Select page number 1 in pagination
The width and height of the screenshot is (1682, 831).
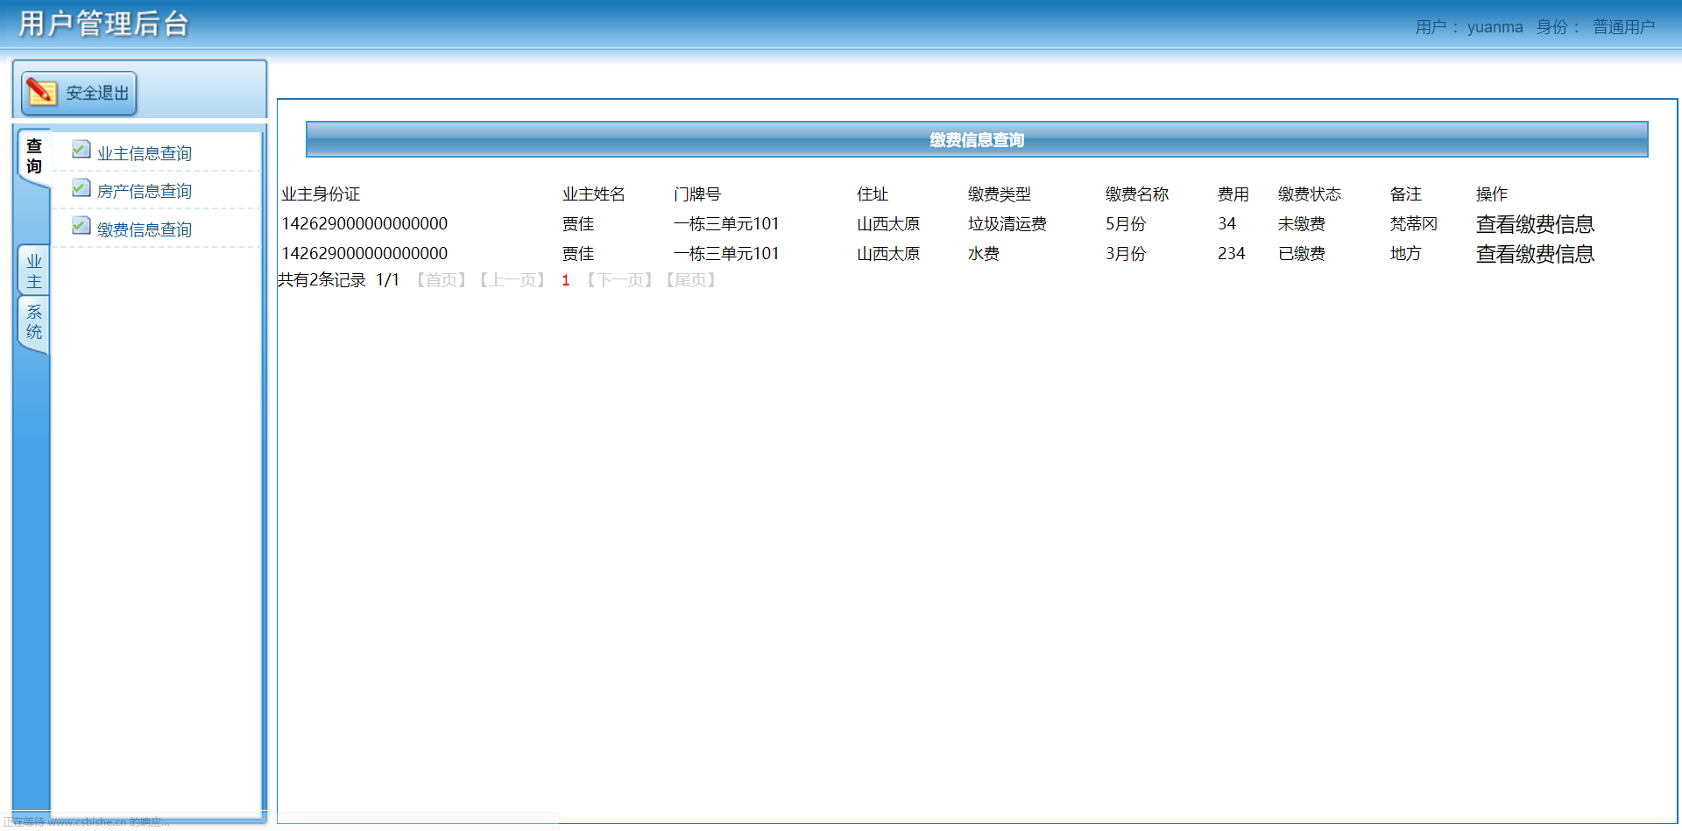click(565, 279)
